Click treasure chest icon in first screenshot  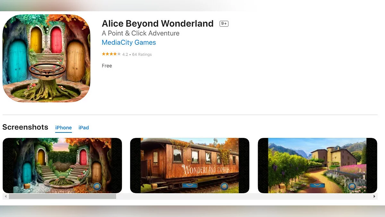27,186
